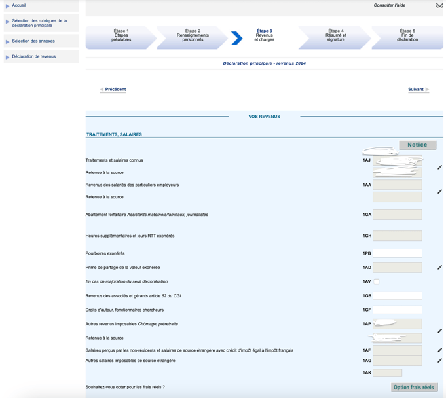Click the 1GB associés et gérants field
This screenshot has width=446, height=398.
(398, 296)
